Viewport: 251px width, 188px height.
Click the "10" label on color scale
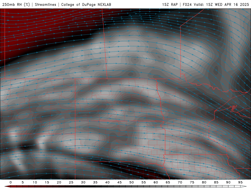tap(35, 182)
